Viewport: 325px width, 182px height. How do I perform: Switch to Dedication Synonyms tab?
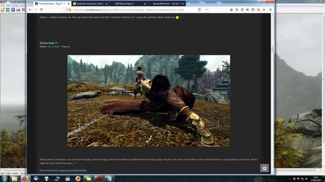tap(91, 4)
